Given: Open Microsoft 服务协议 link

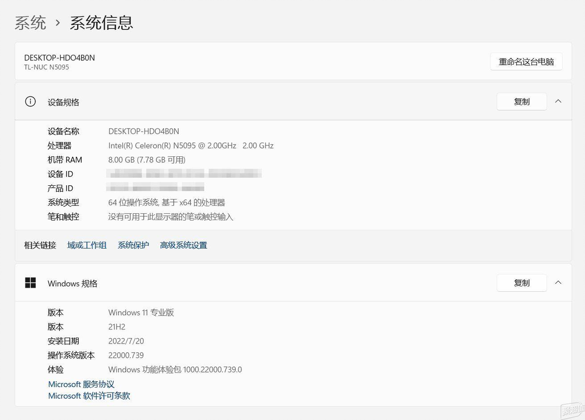Looking at the screenshot, I should (81, 384).
